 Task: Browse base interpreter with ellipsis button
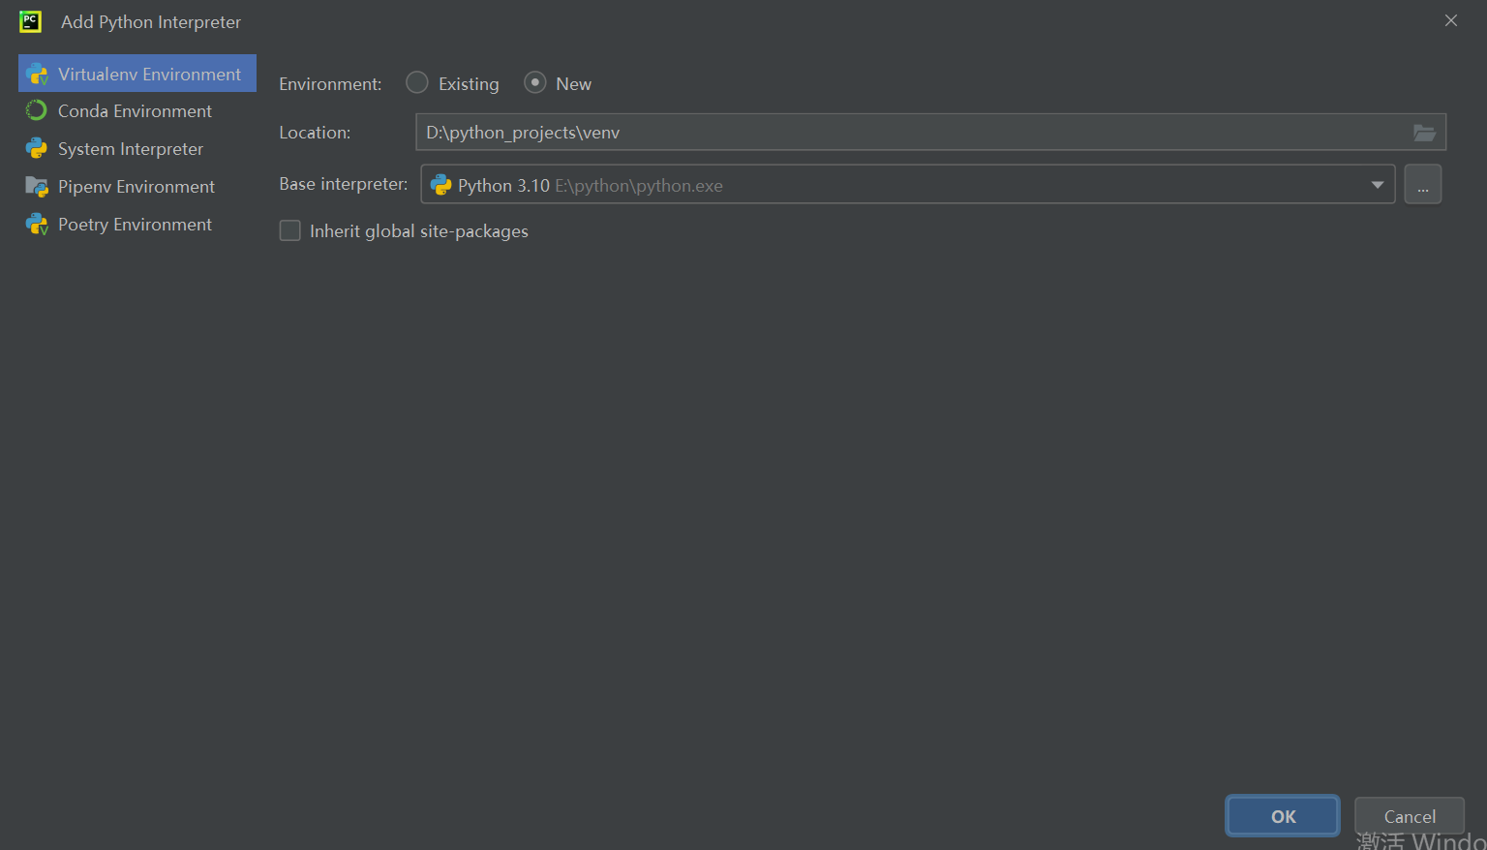pyautogui.click(x=1423, y=184)
